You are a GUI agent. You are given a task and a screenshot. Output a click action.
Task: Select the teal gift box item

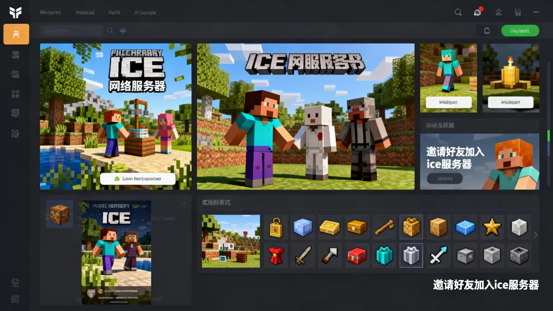pyautogui.click(x=384, y=255)
